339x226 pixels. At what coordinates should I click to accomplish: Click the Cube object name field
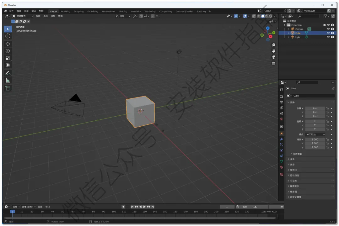[313, 96]
